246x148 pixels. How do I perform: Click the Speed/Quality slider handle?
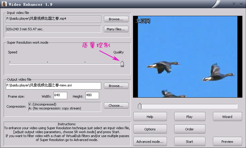[122, 64]
